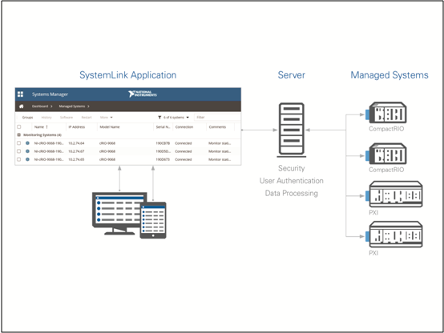Click the Filter text field
Viewport: 444px width, 333px height.
217,118
